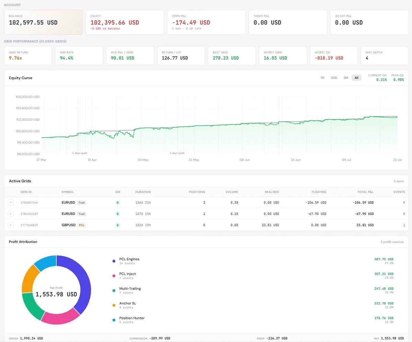Screen dimensions: 412x342
Task: Click the B direction badge for grid 1783007266
Action: tap(118, 203)
